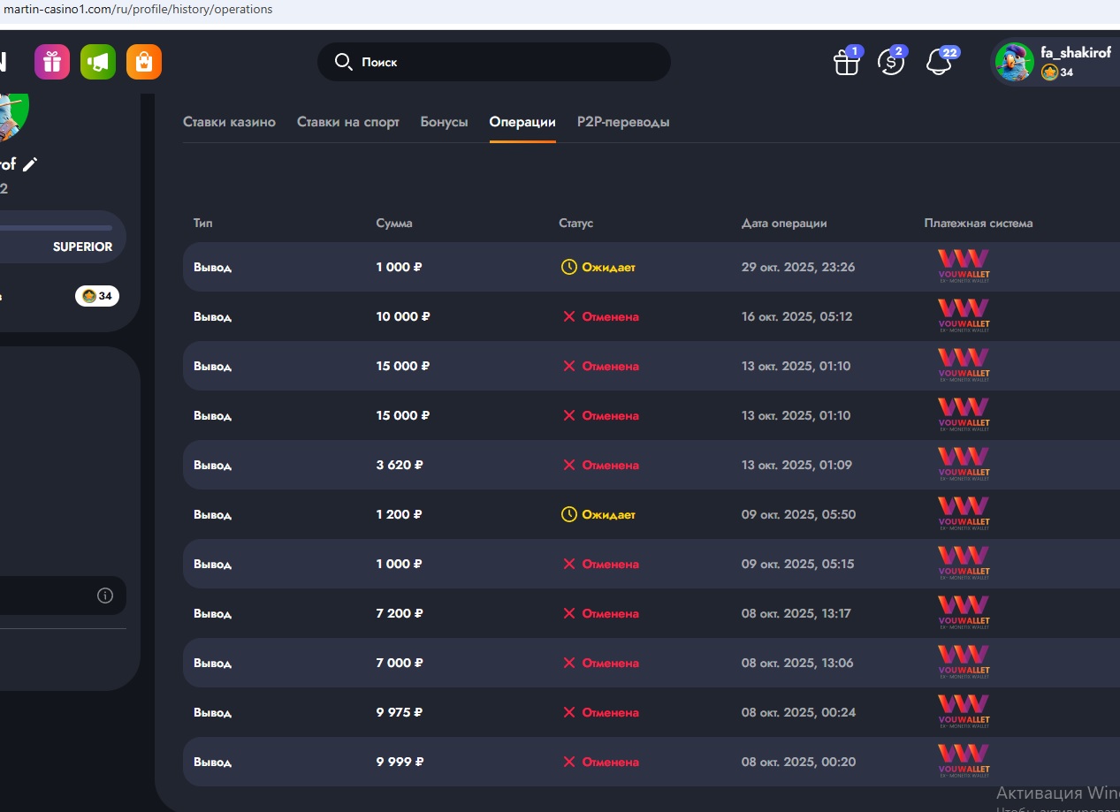Open the green megaphone promotions icon
Viewport: 1120px width, 812px height.
98,62
